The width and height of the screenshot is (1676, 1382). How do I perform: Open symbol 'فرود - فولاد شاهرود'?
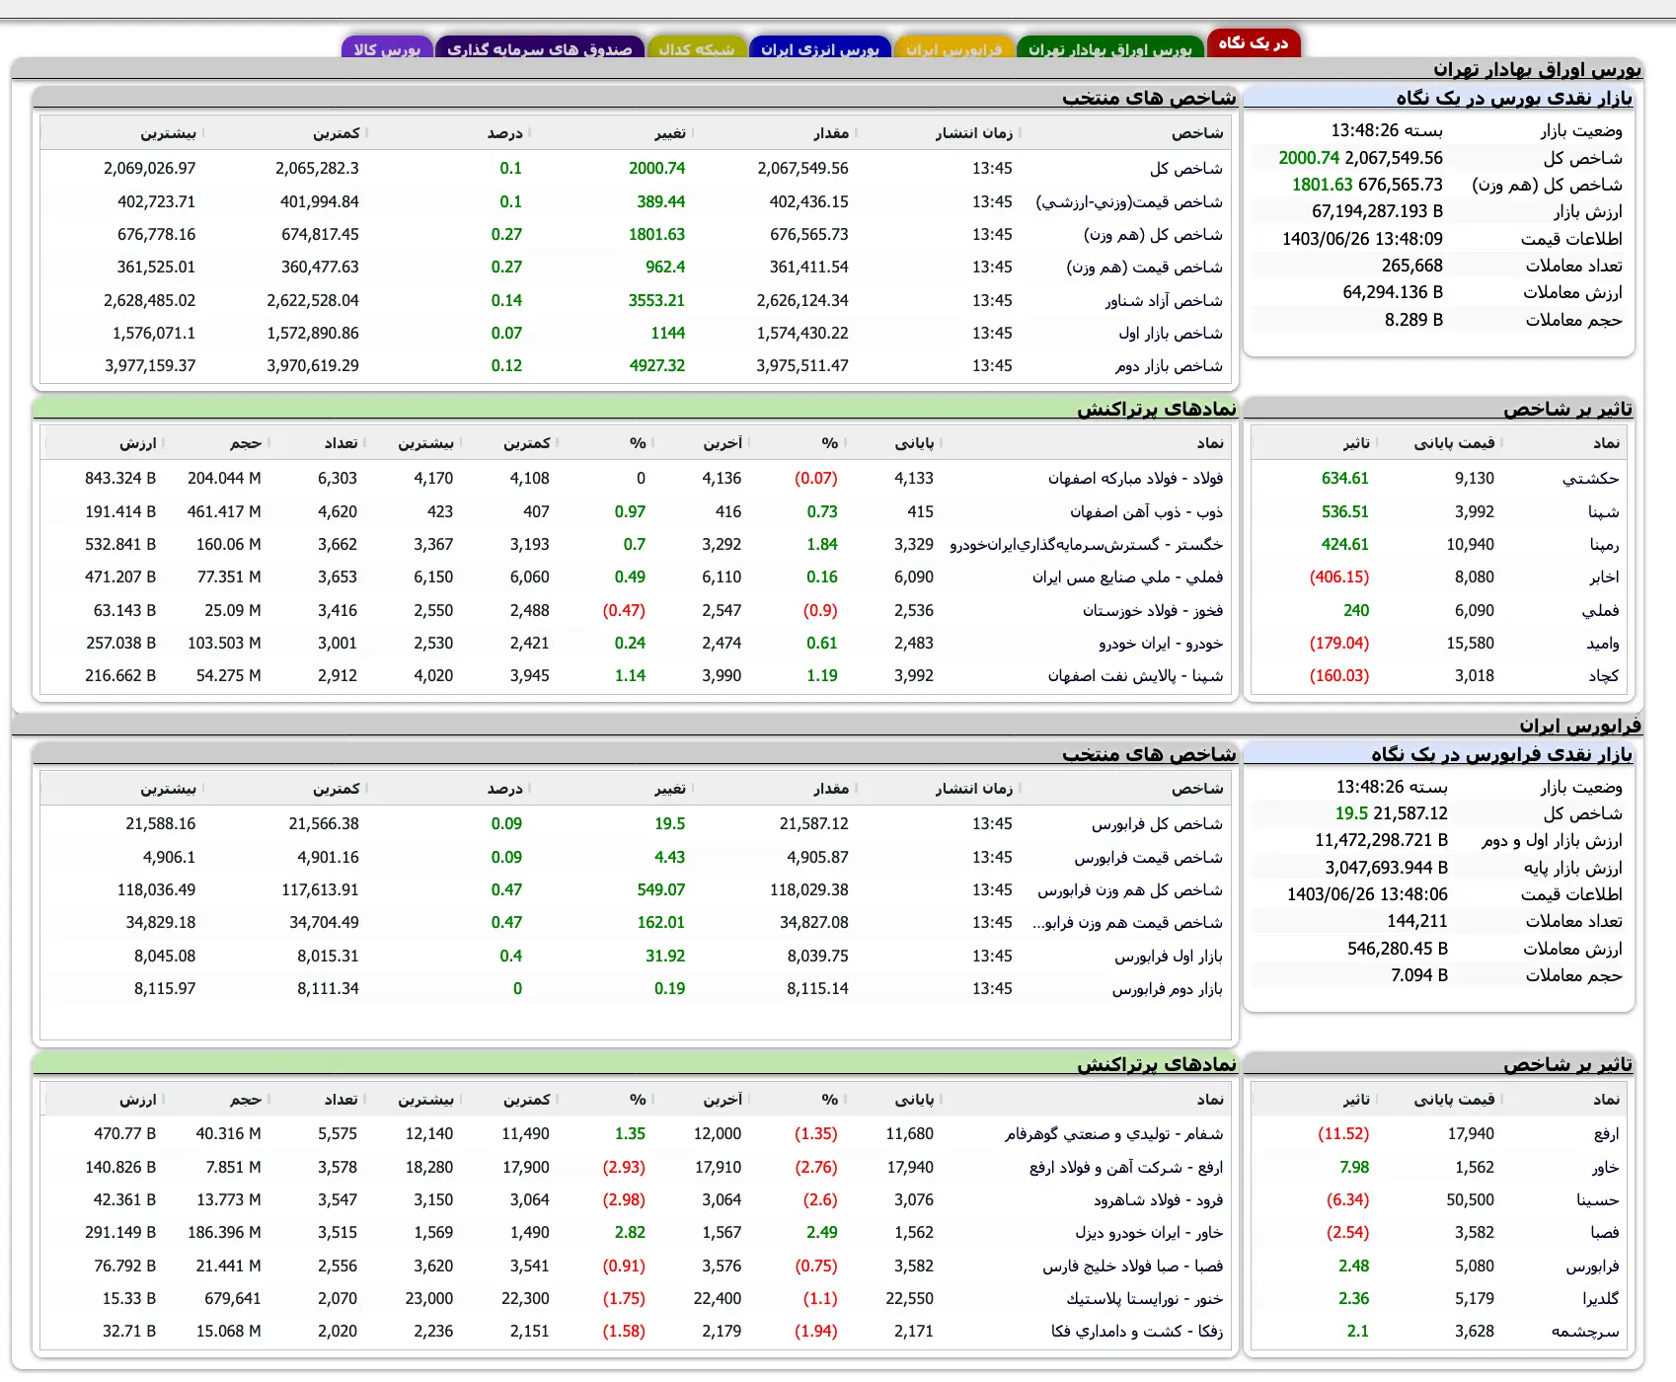tap(1159, 1200)
